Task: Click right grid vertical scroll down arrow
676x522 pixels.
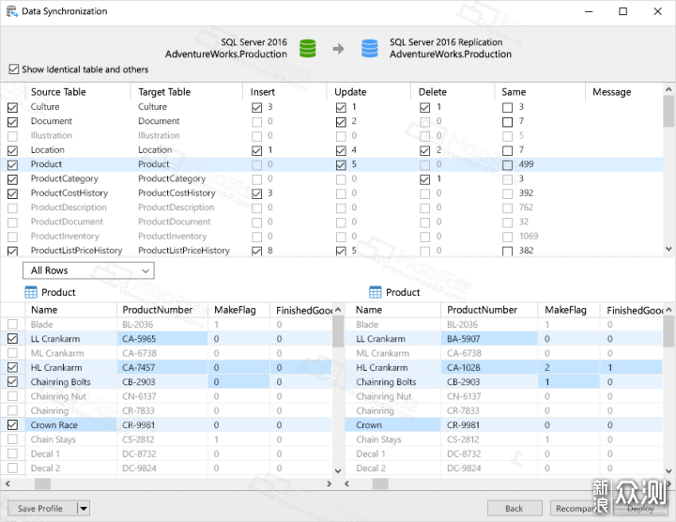Action: (x=668, y=470)
